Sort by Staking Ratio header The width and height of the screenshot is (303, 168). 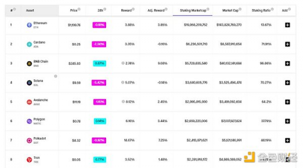[x=261, y=10]
